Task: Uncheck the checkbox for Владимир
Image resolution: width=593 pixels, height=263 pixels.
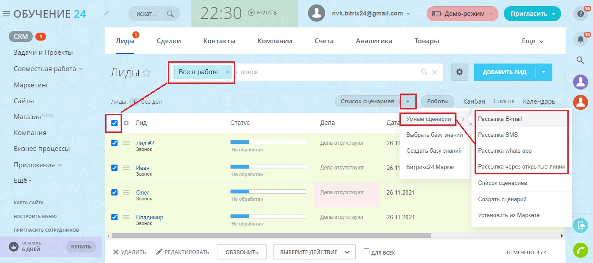Action: click(x=114, y=217)
